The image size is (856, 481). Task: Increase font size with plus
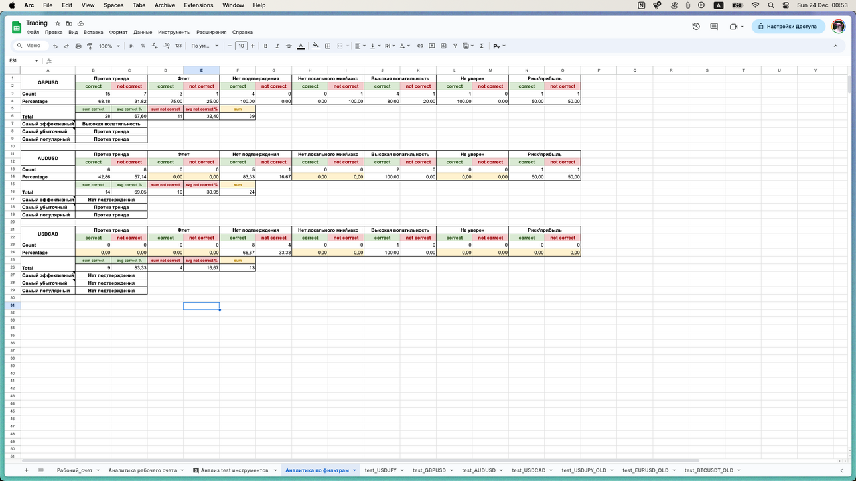(x=253, y=46)
